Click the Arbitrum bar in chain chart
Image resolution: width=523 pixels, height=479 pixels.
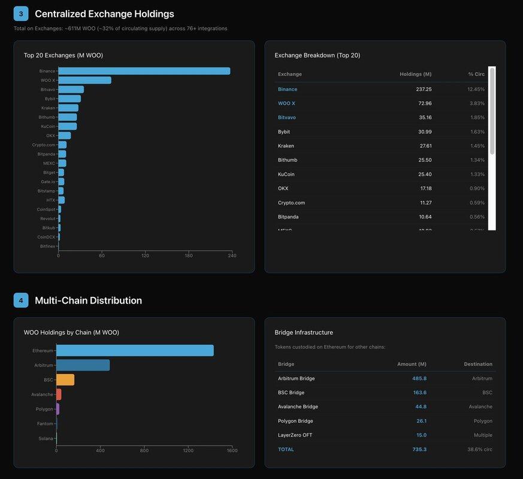coord(83,365)
